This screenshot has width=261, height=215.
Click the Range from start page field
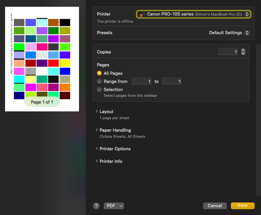coord(141,81)
